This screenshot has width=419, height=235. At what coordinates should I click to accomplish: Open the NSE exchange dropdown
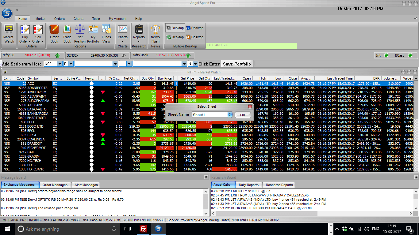[x=60, y=64]
